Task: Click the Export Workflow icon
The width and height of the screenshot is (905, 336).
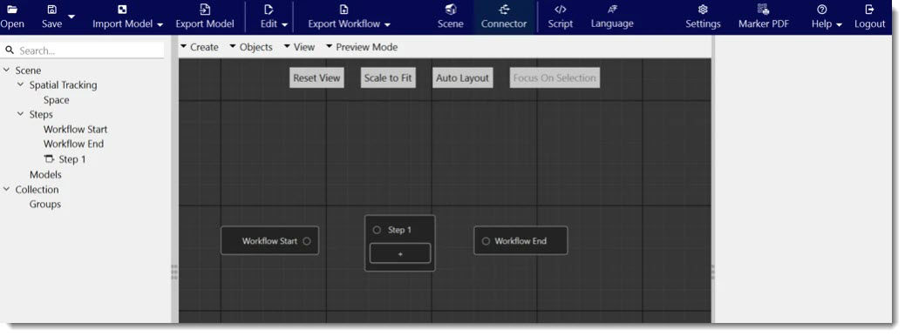Action: click(344, 10)
